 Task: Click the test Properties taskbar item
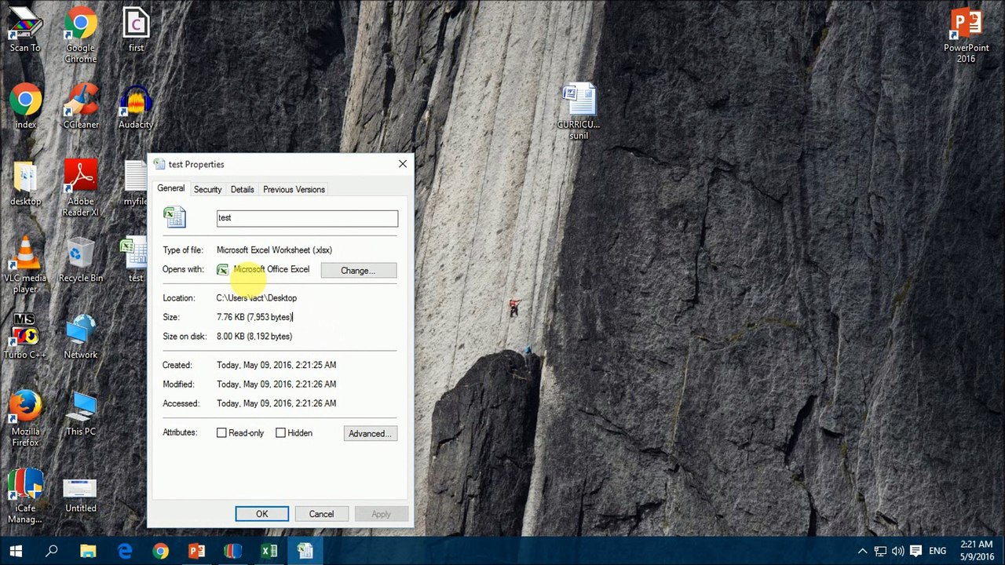click(x=305, y=551)
